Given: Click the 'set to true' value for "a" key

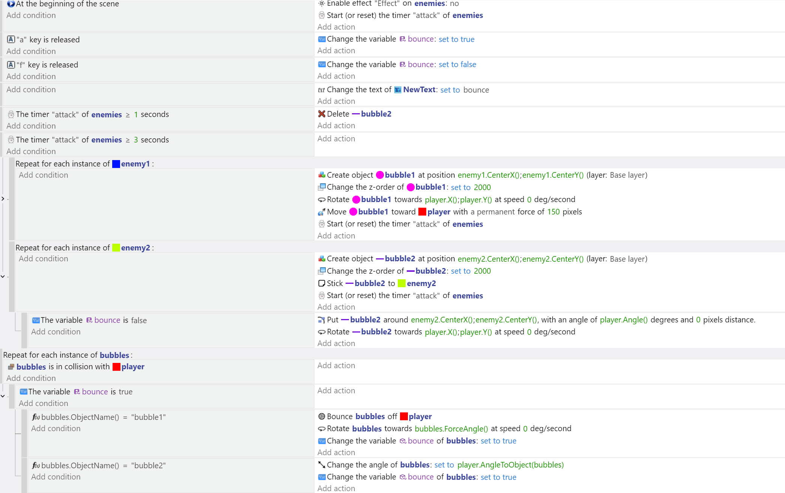Looking at the screenshot, I should [457, 39].
